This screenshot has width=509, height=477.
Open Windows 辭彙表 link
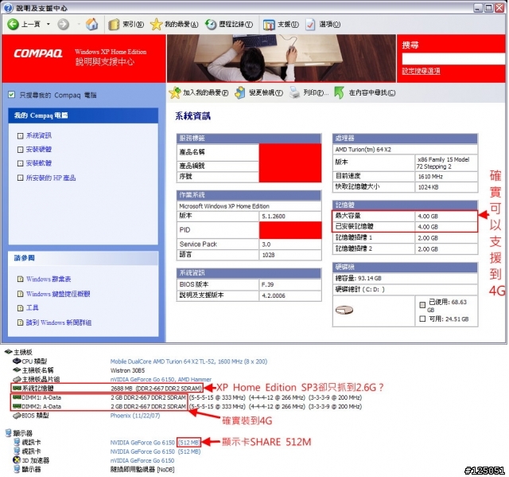49,280
